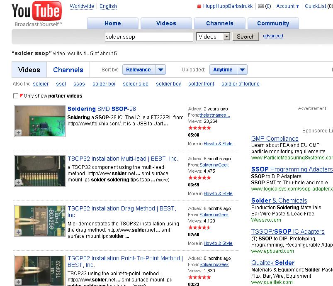Switch to the Channels results tab
333x286 pixels.
tap(68, 70)
